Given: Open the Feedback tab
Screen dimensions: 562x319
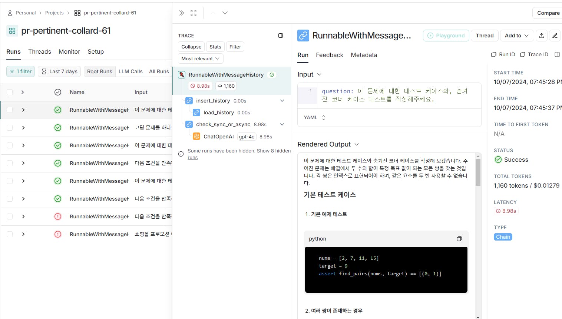Looking at the screenshot, I should [x=330, y=55].
